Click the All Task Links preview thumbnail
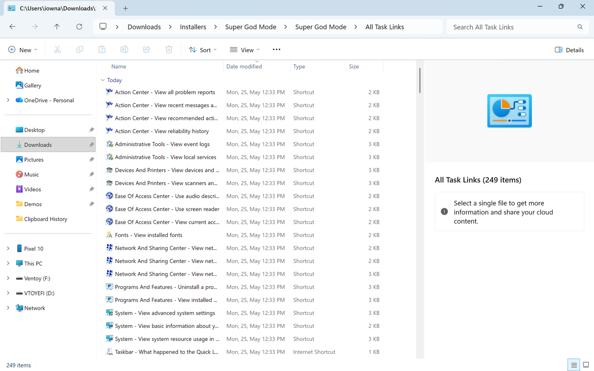 pyautogui.click(x=510, y=111)
